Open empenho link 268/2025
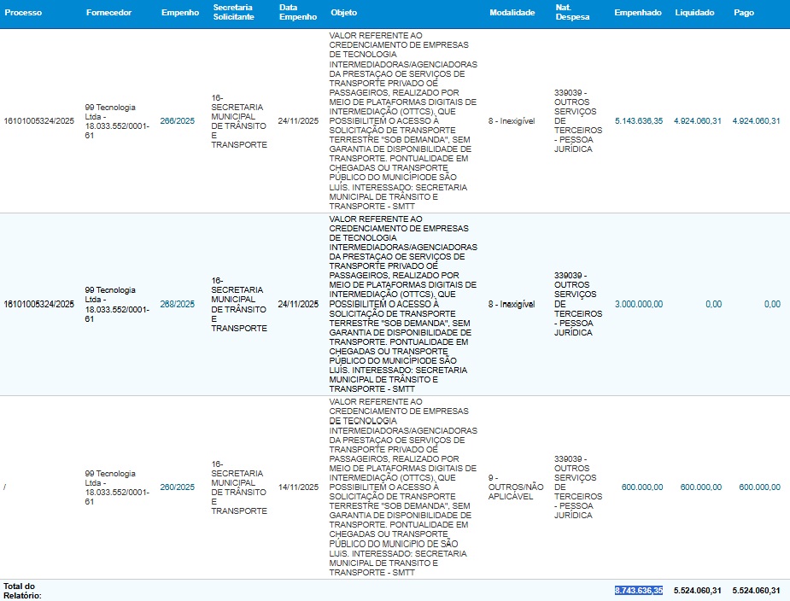 [178, 304]
